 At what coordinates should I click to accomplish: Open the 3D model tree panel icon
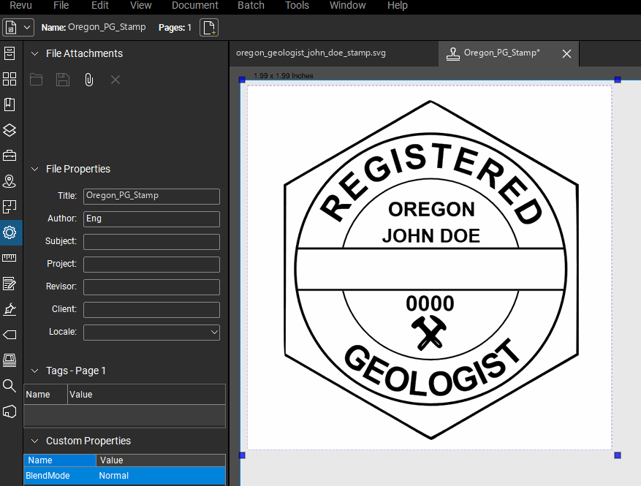[10, 411]
